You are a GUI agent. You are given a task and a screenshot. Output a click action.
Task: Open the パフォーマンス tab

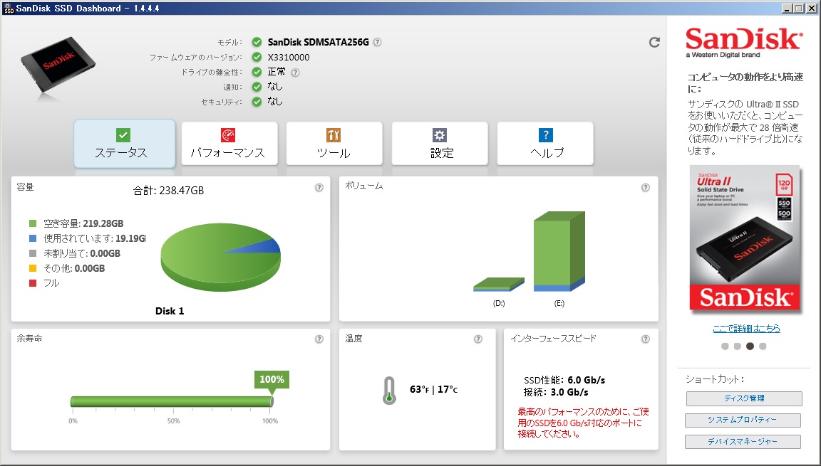[x=229, y=144]
